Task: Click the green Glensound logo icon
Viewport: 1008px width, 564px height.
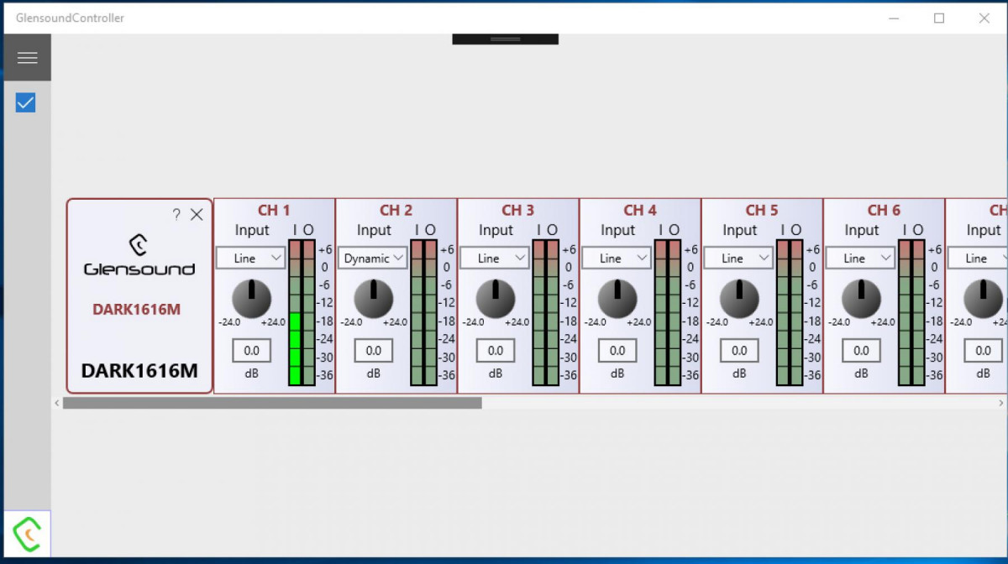Action: (27, 534)
